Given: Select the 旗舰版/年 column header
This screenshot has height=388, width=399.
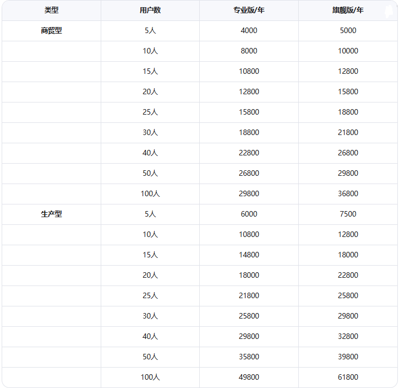Looking at the screenshot, I should click(348, 10).
